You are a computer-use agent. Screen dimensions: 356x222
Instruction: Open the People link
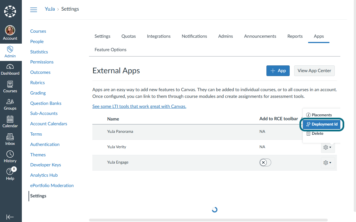coord(37,41)
